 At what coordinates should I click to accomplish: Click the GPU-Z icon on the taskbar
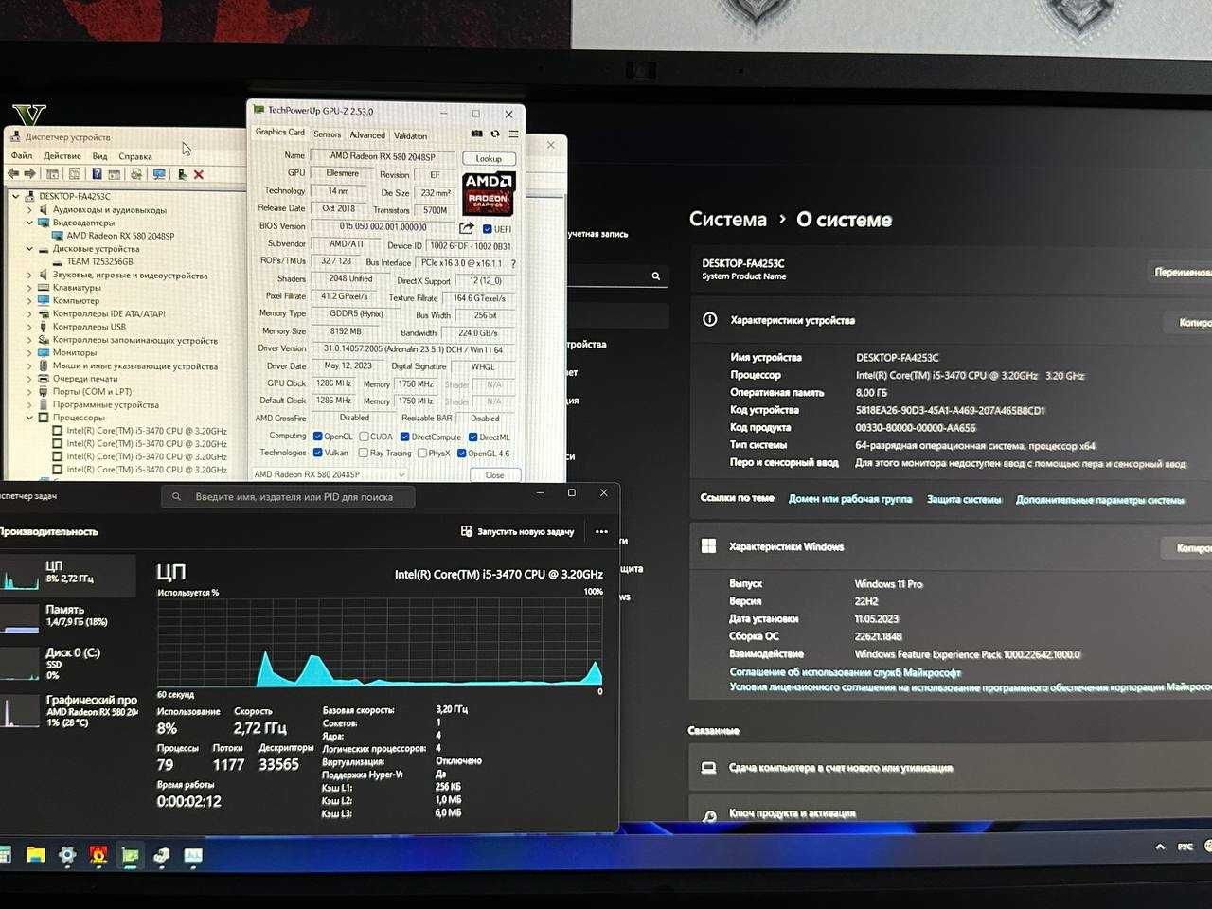[130, 855]
